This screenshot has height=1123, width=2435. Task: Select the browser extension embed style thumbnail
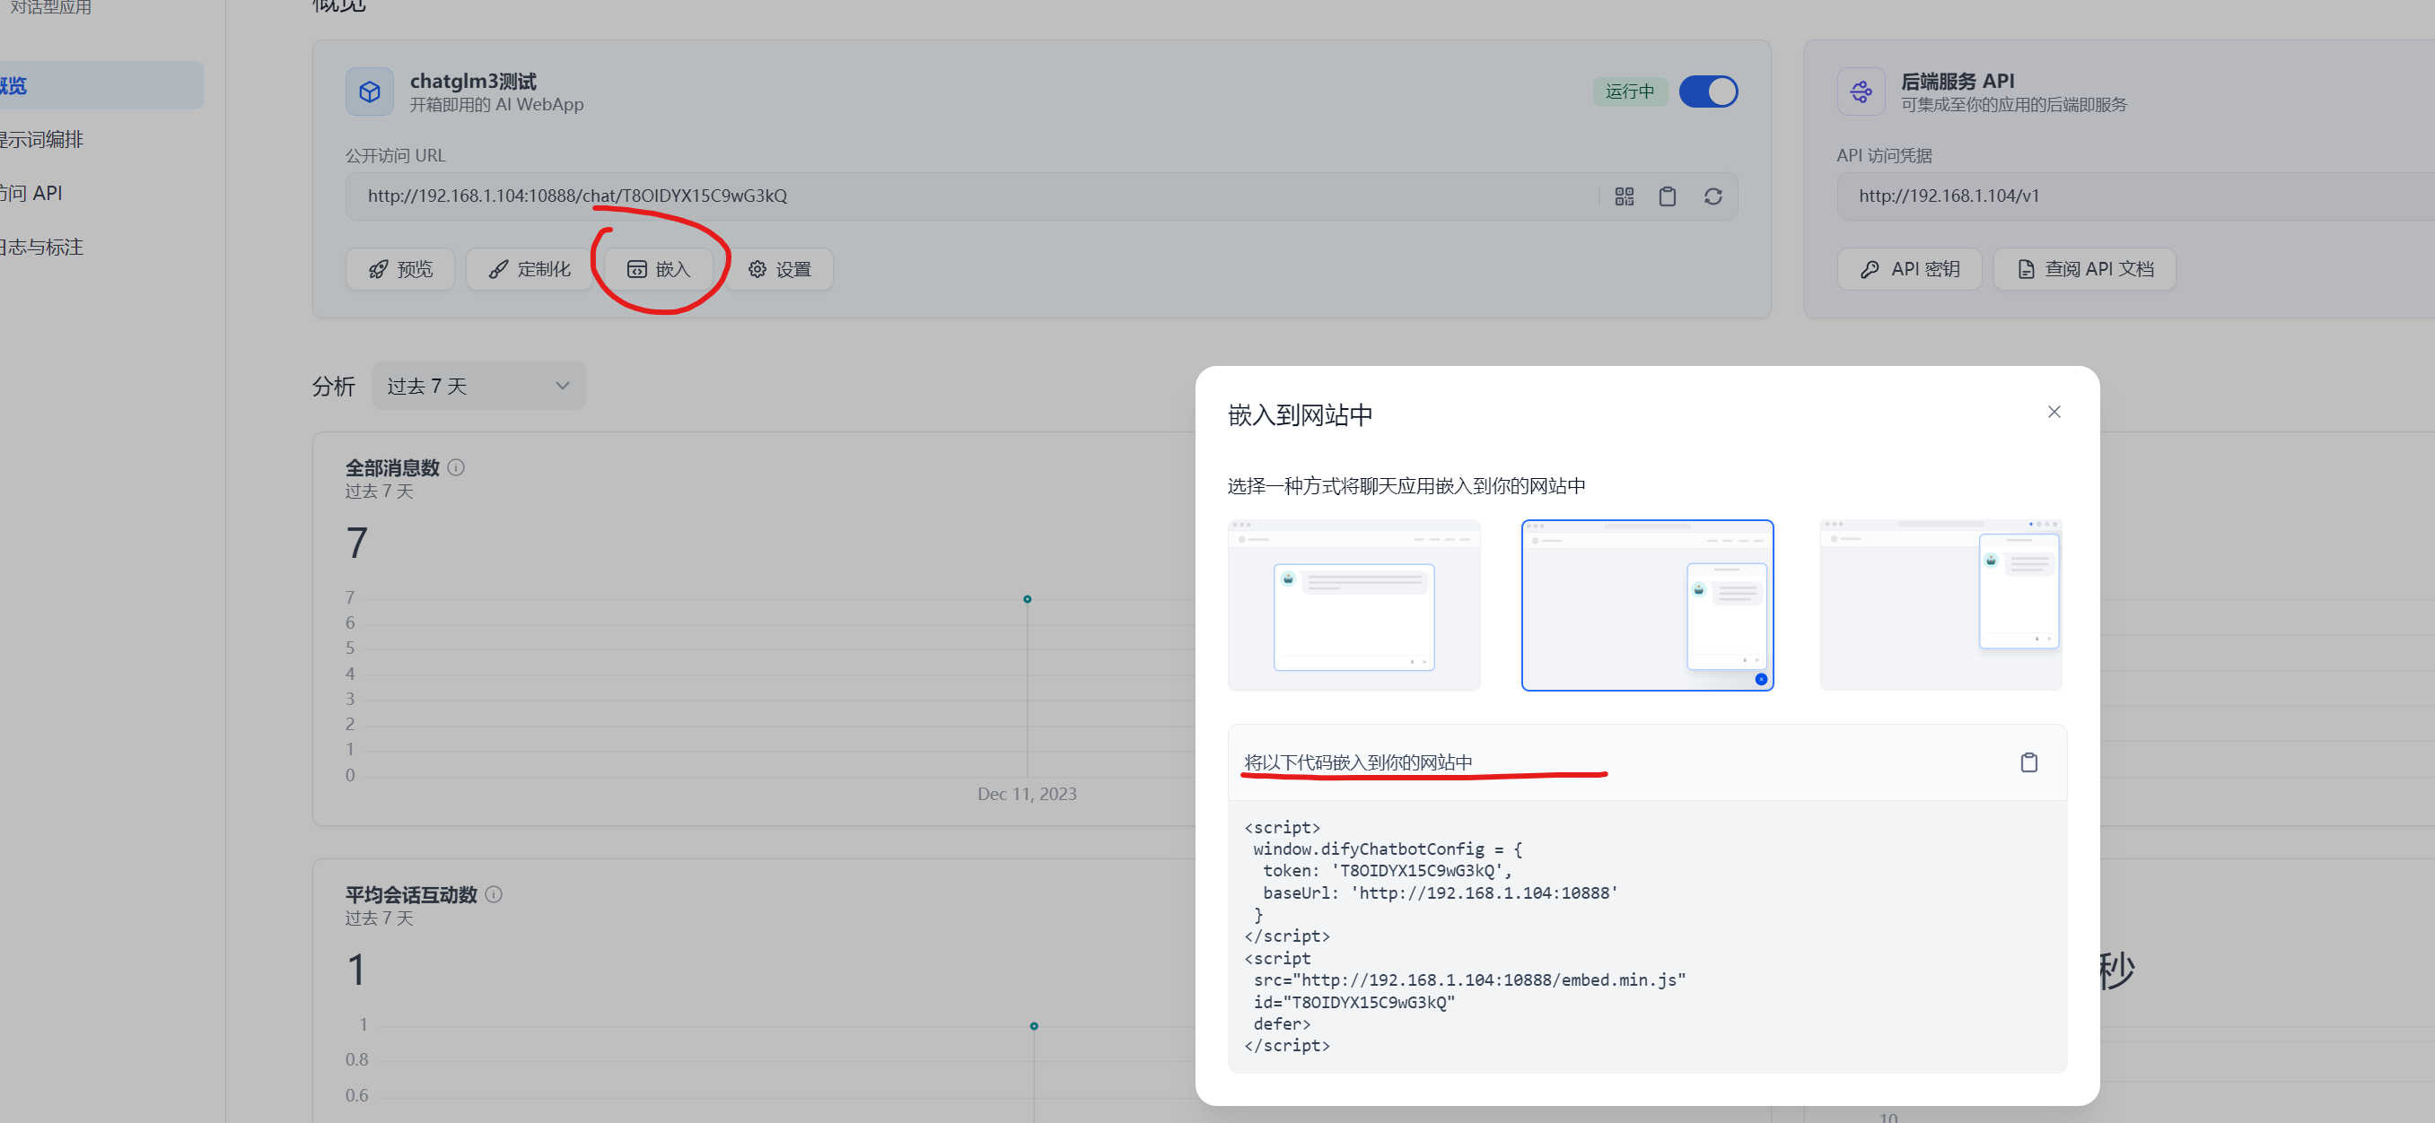(1940, 605)
